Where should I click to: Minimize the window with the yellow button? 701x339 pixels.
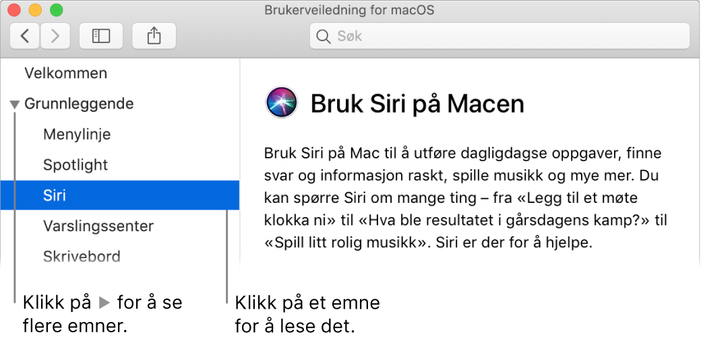tap(35, 10)
